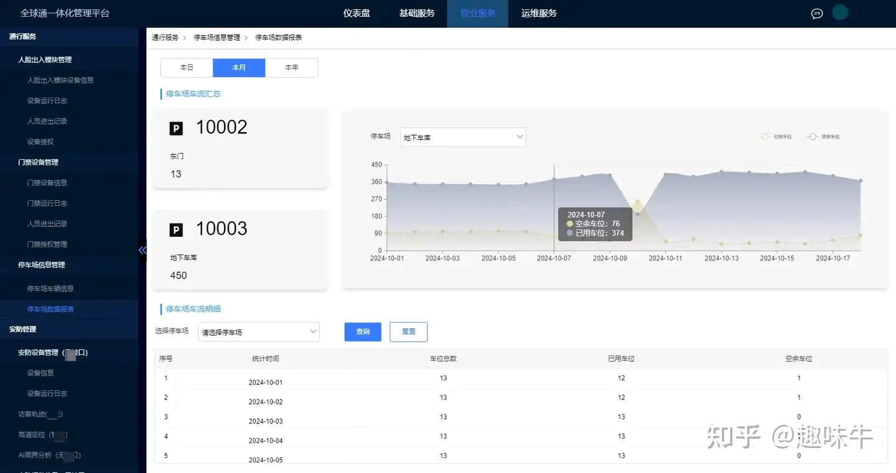Open the 请选择停车场 dropdown
The image size is (896, 473).
(258, 332)
